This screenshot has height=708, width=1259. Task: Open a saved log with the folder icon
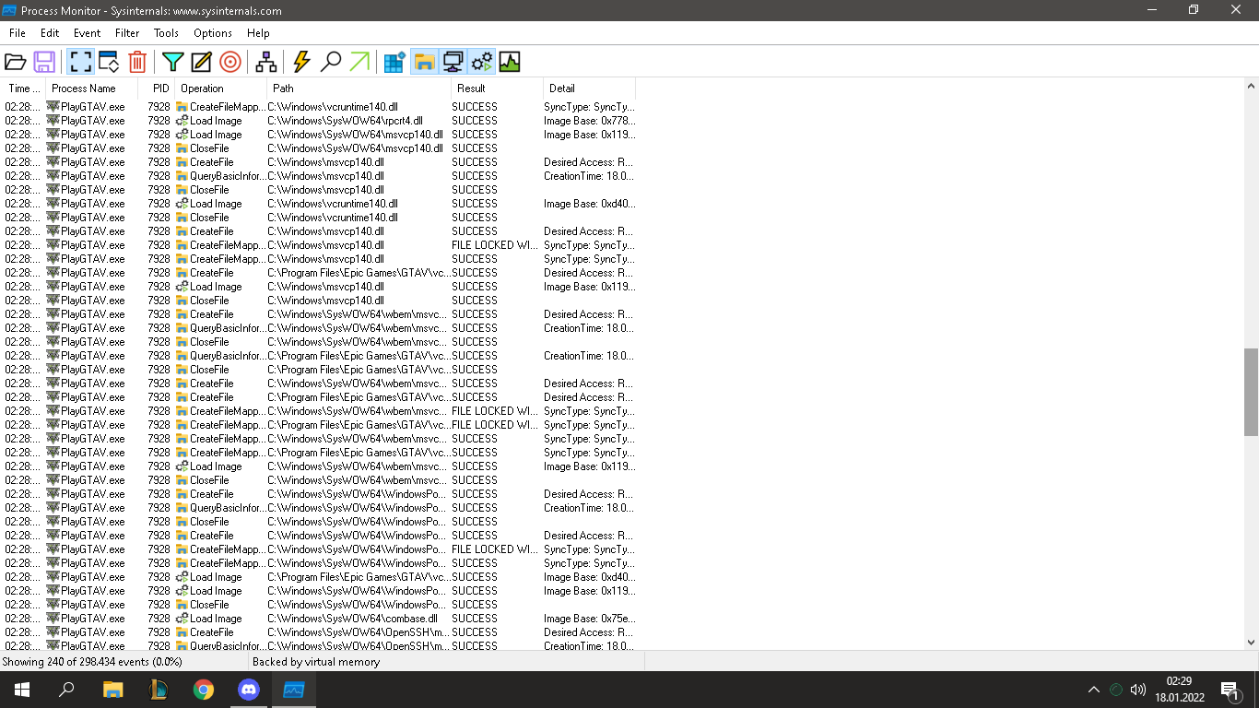(16, 62)
